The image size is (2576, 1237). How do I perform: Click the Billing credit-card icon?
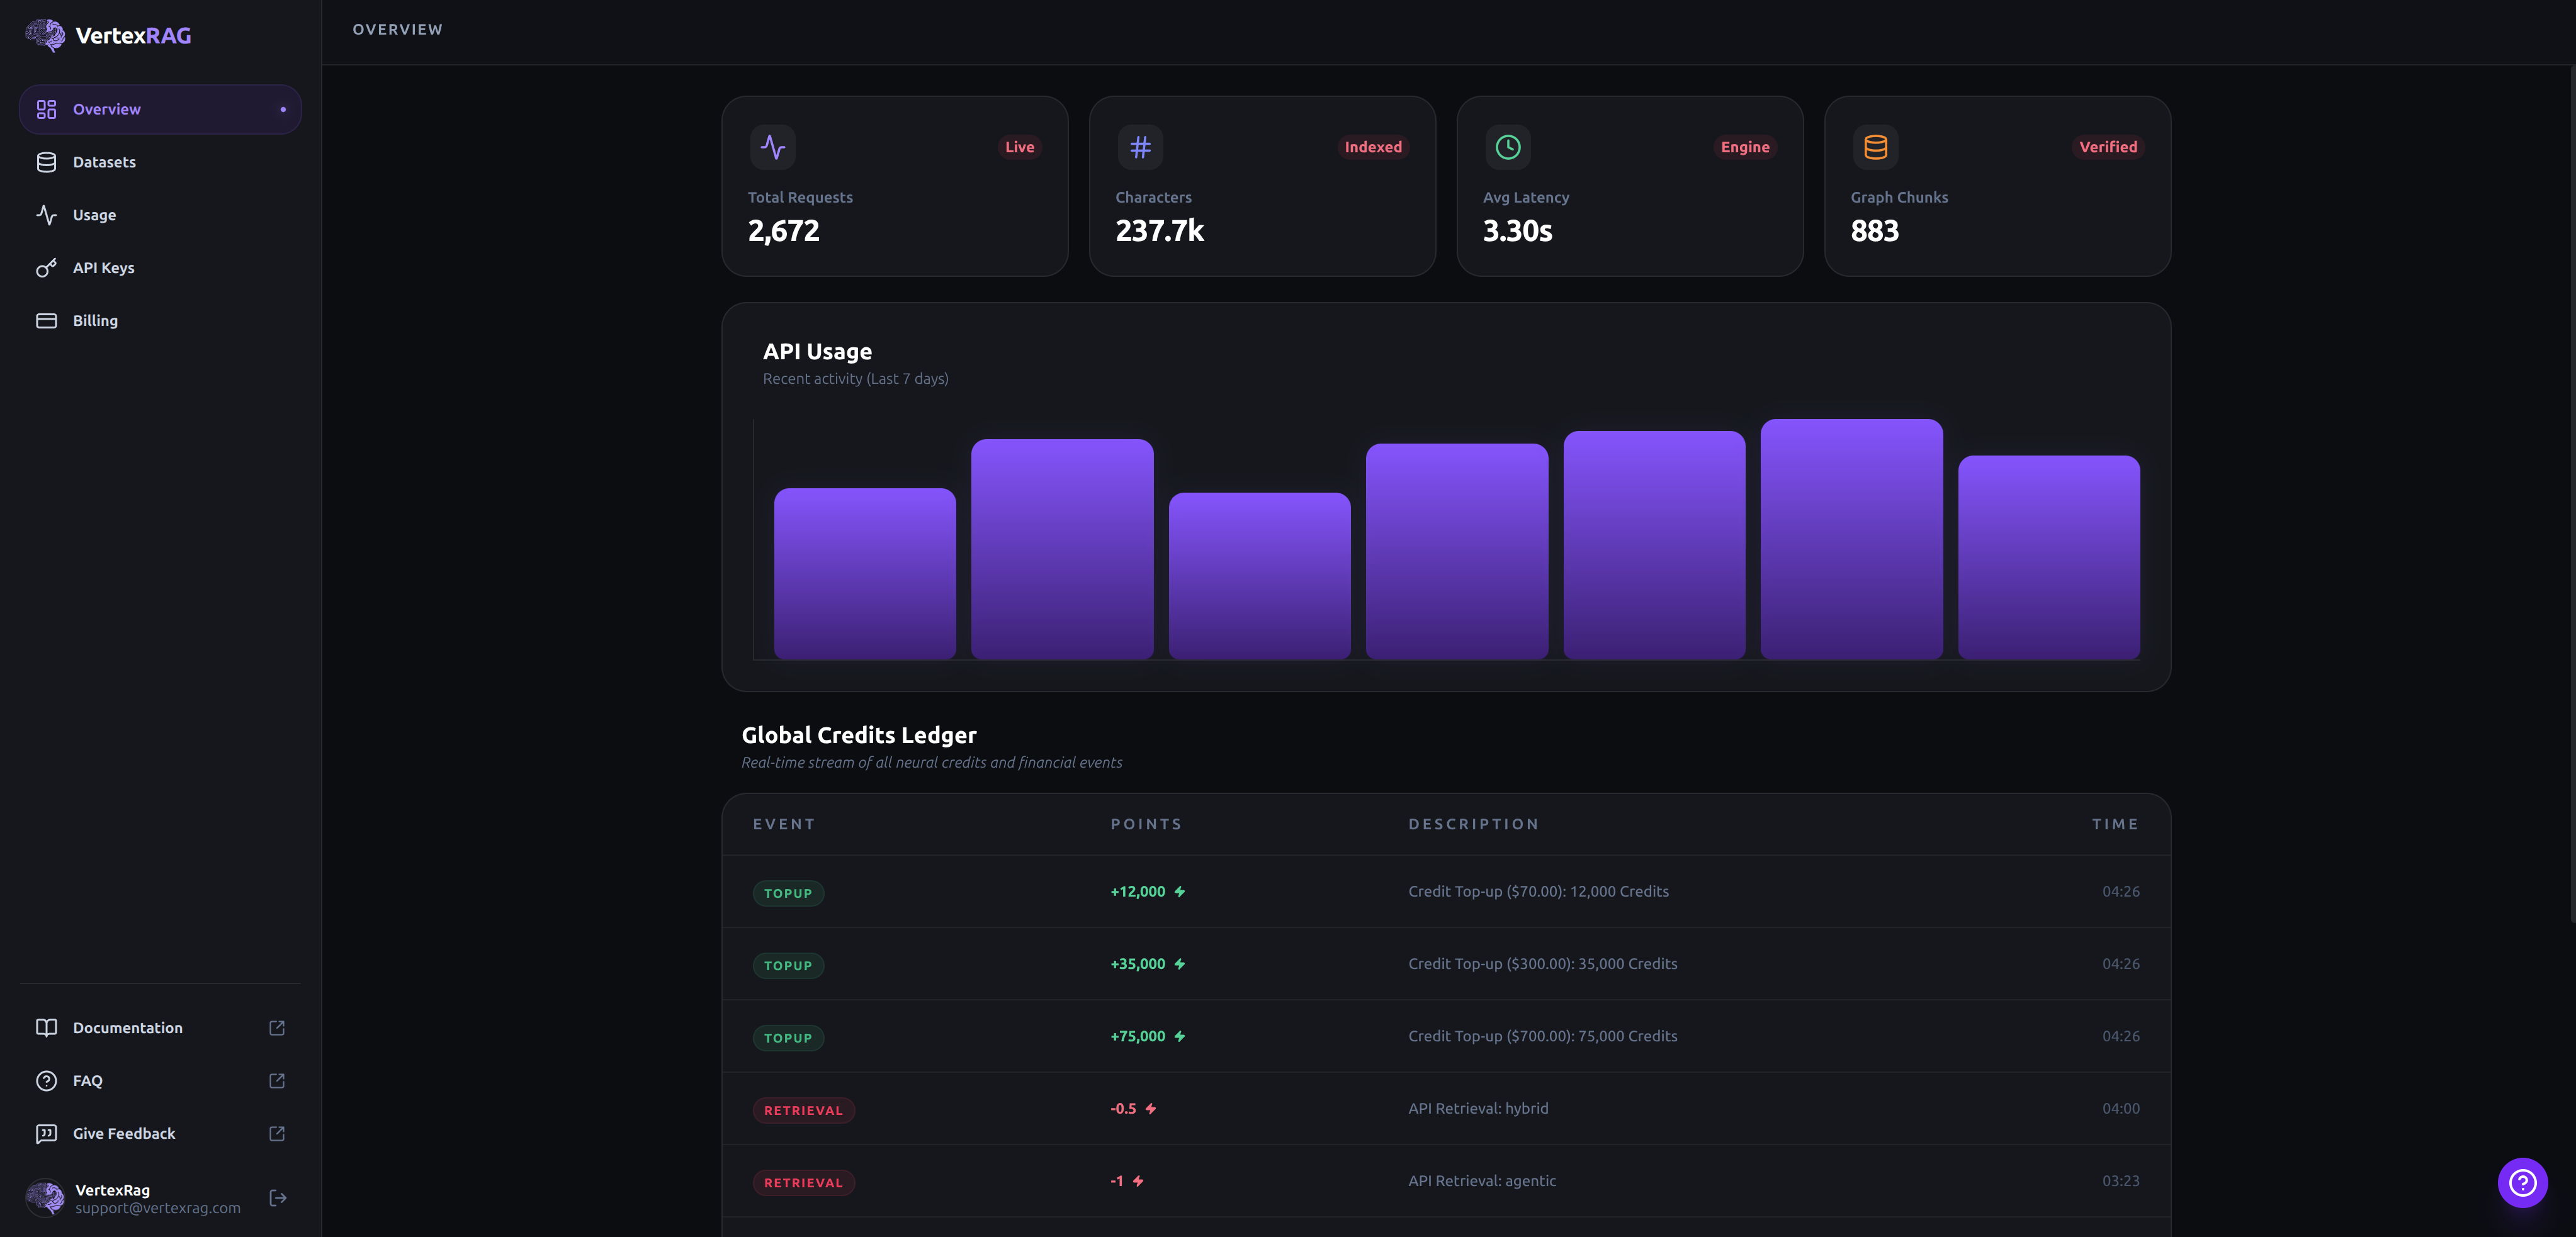(47, 320)
